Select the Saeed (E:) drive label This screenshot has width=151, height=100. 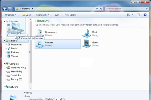point(16,75)
